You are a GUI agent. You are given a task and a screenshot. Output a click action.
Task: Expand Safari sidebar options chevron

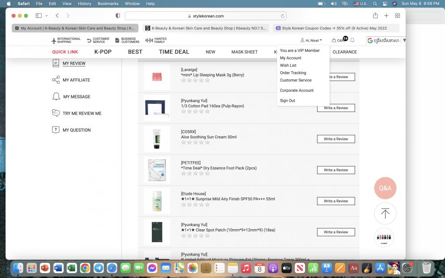47,16
